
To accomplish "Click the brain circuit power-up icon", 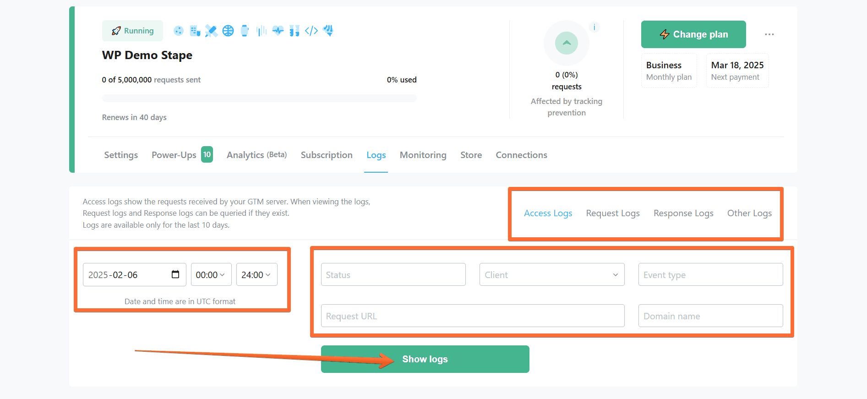I will [328, 31].
